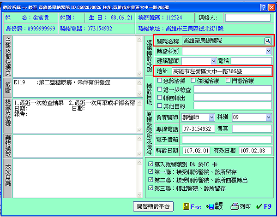This screenshot has height=217, width=277.
Task: Expand the 科別 09 dropdown
Action: tap(268, 117)
